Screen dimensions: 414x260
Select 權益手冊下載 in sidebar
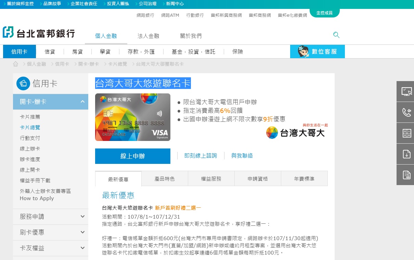35,181
